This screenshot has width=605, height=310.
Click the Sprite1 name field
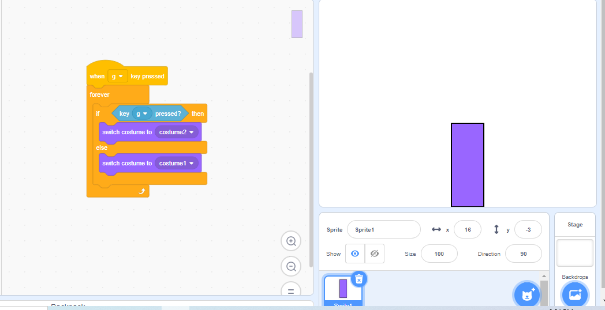click(x=383, y=229)
